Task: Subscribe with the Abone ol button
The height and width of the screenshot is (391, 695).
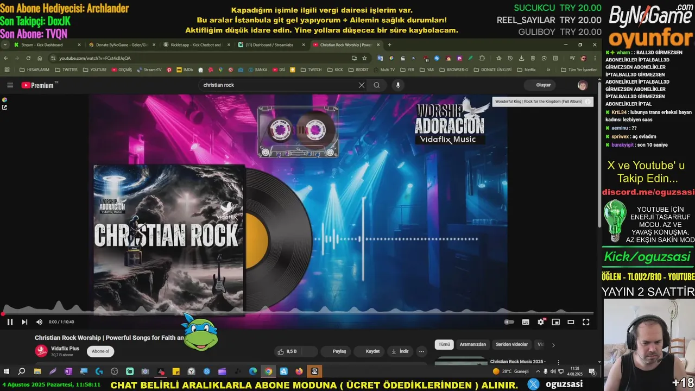Action: pos(100,351)
